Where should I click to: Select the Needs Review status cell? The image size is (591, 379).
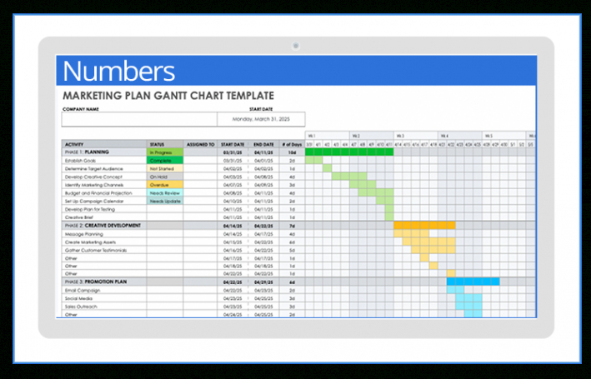pyautogui.click(x=166, y=192)
